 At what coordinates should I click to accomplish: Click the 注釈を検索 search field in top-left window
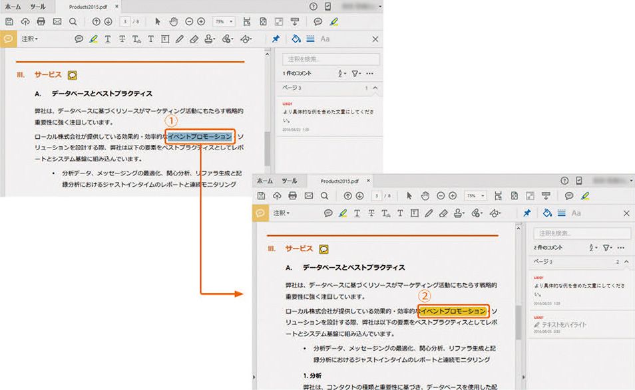331,59
